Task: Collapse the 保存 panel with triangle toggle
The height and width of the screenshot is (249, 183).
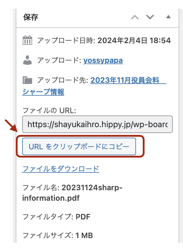Action: click(168, 17)
